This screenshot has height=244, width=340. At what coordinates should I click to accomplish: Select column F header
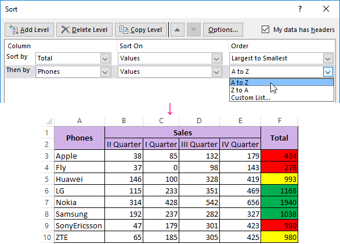click(280, 121)
